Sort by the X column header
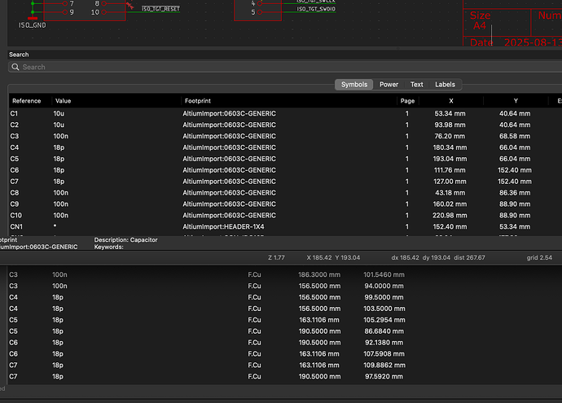The image size is (562, 403). click(451, 101)
